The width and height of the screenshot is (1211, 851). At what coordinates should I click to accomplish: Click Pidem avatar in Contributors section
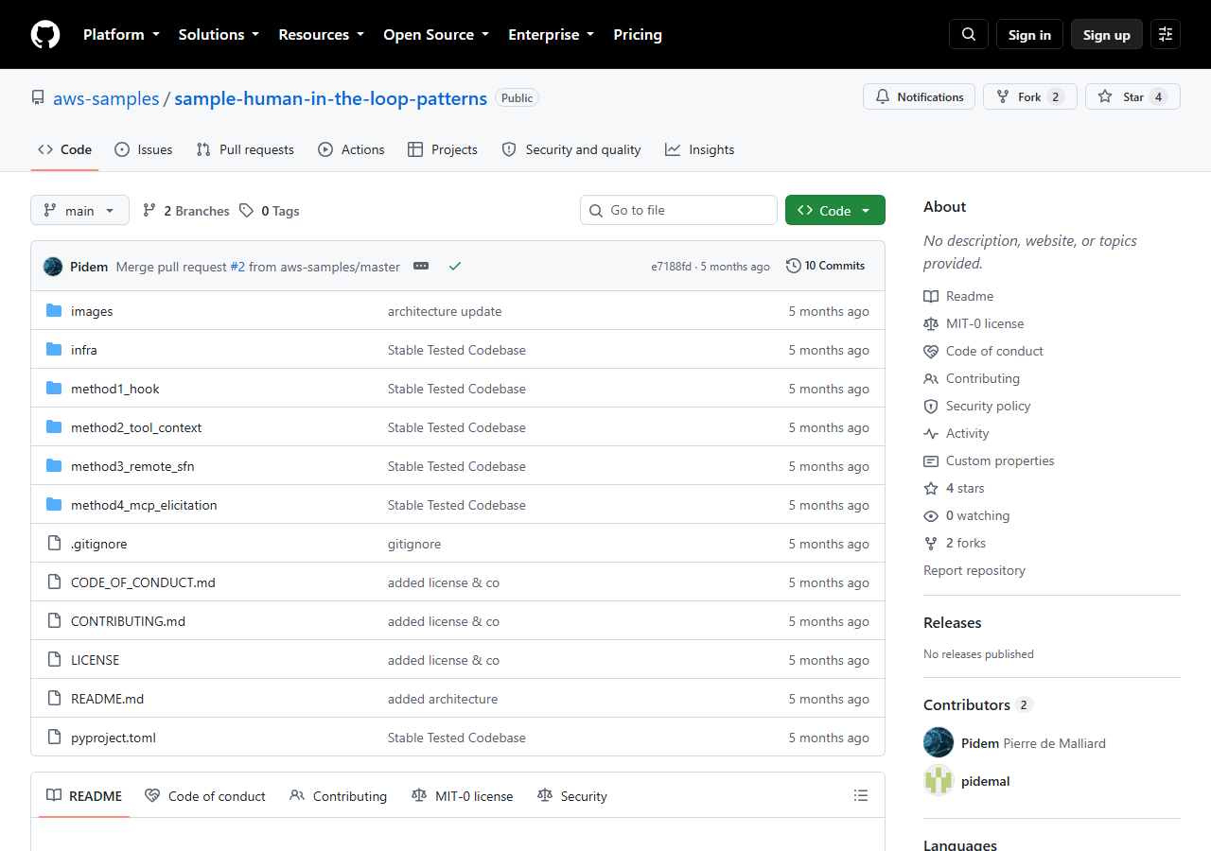click(939, 743)
